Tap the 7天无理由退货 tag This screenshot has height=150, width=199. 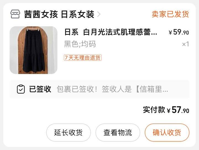click(83, 58)
